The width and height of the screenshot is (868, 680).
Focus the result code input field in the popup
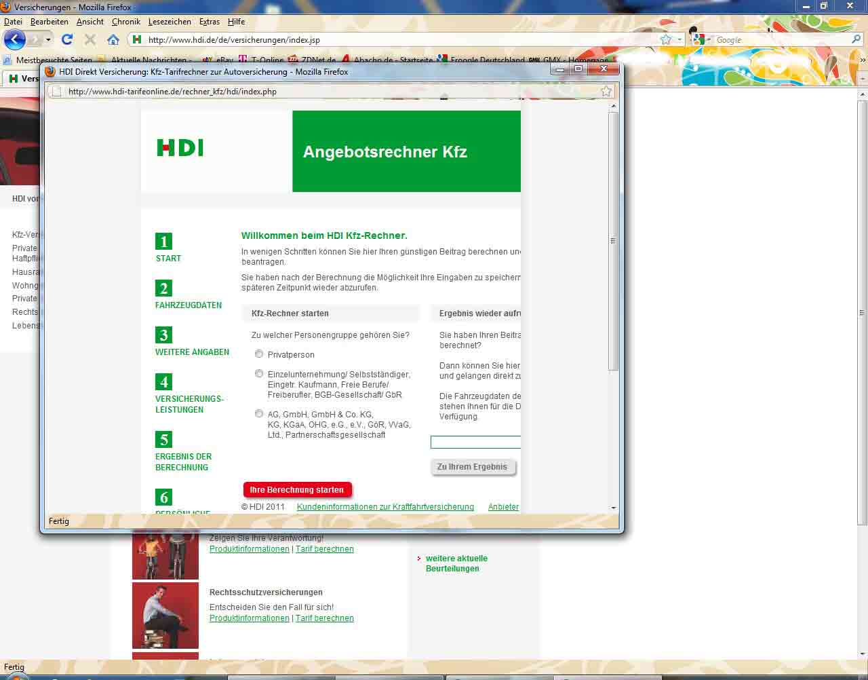coord(476,442)
